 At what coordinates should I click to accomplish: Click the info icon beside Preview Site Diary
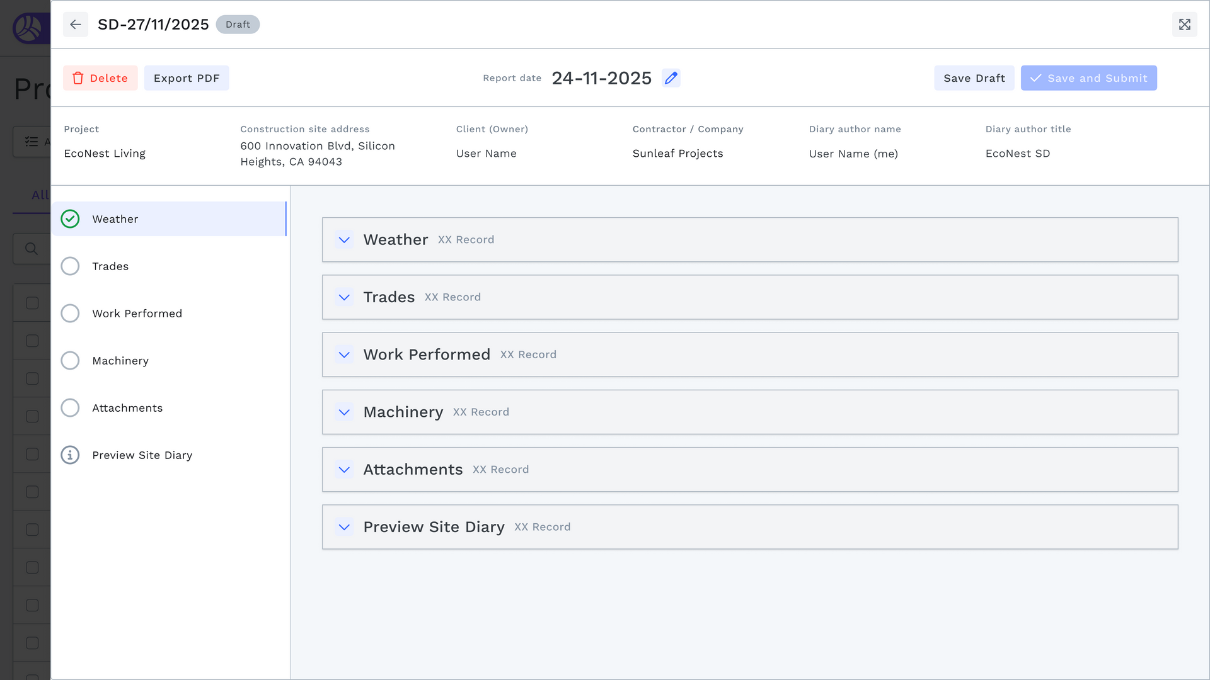click(70, 455)
